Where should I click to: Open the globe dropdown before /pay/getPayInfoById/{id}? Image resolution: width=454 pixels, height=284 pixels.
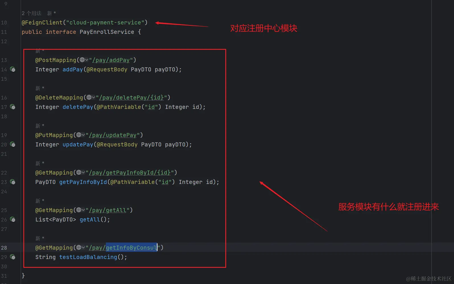click(x=81, y=173)
